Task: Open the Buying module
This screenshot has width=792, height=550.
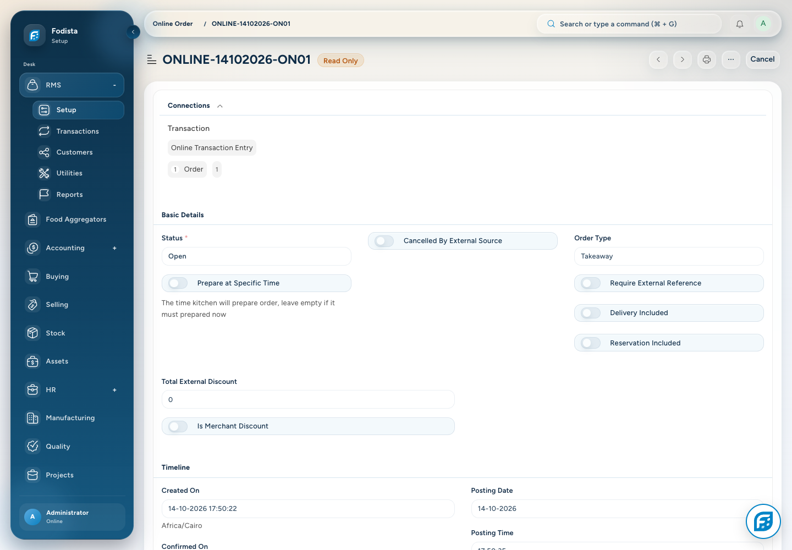Action: click(x=71, y=277)
